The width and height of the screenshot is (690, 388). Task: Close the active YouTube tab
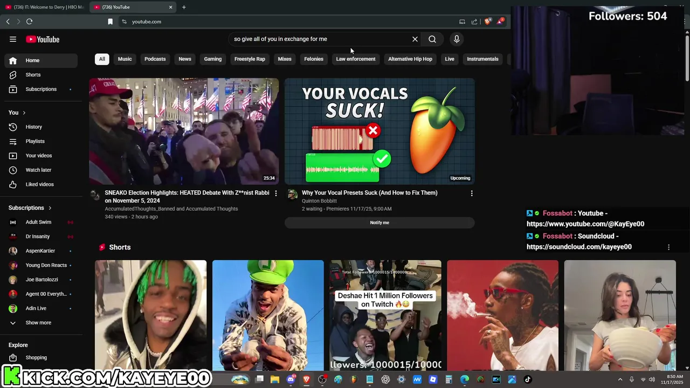[x=171, y=7]
